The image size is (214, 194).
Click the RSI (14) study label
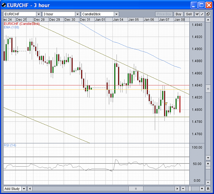10,145
